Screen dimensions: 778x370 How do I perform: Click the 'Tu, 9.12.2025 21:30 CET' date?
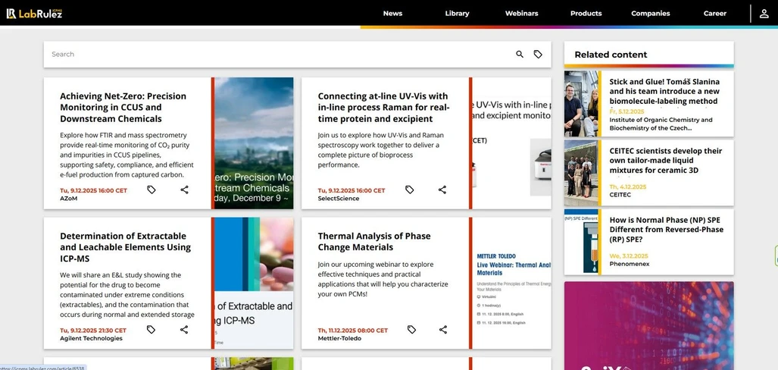93,331
